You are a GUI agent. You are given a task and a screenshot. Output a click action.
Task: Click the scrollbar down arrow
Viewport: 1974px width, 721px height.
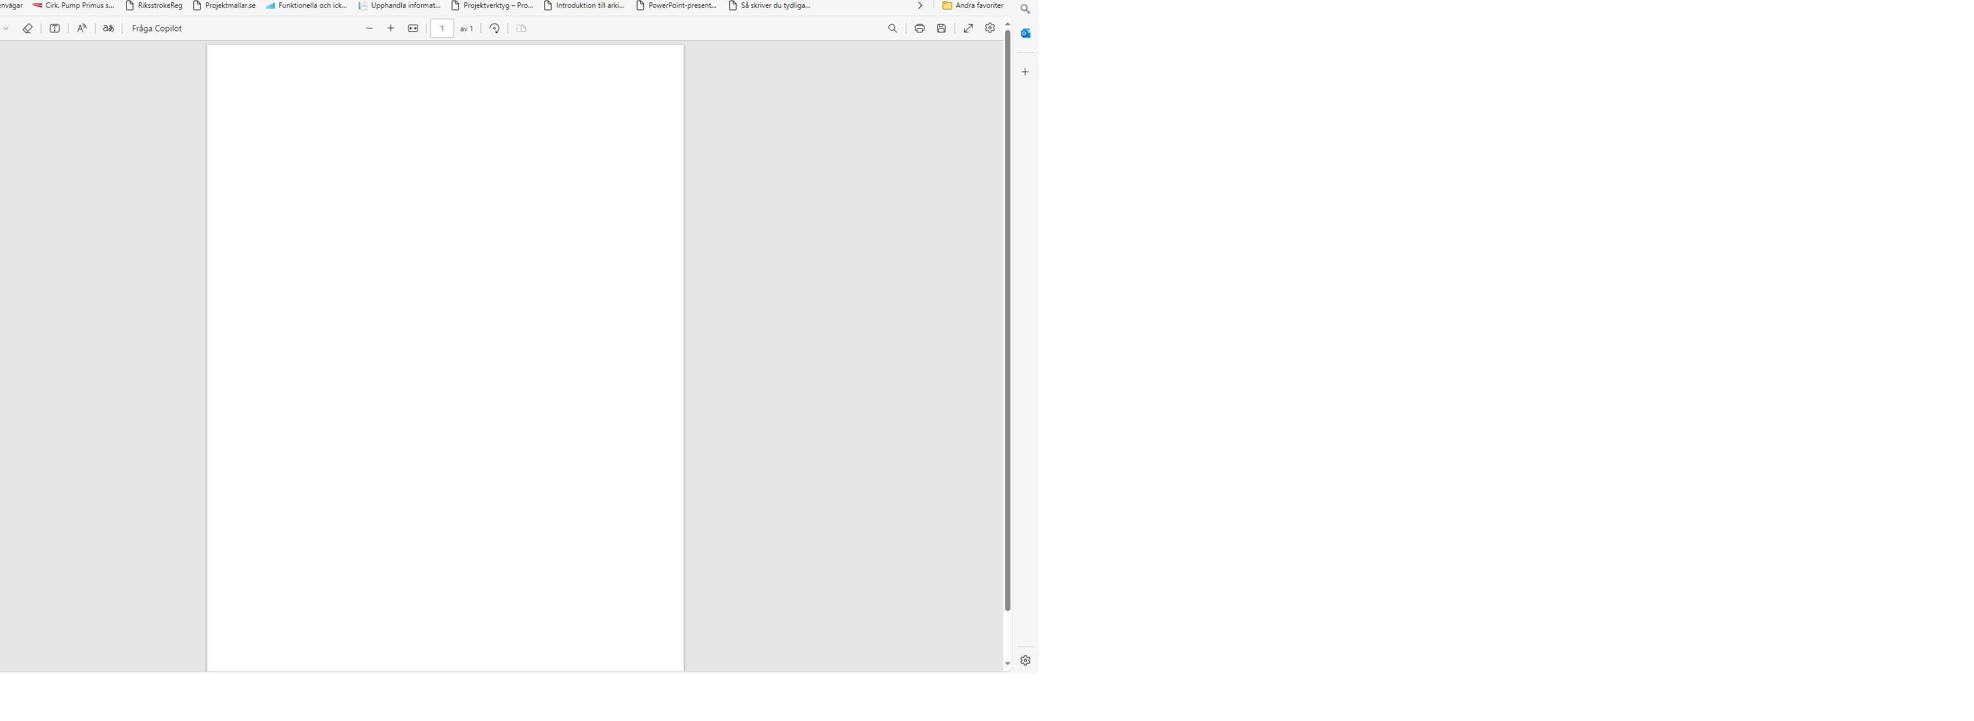pyautogui.click(x=1007, y=665)
